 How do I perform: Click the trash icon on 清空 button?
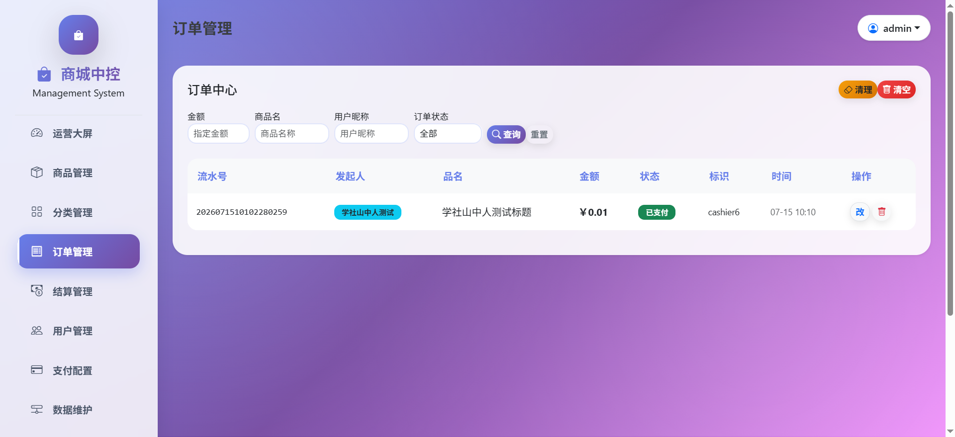(x=887, y=89)
